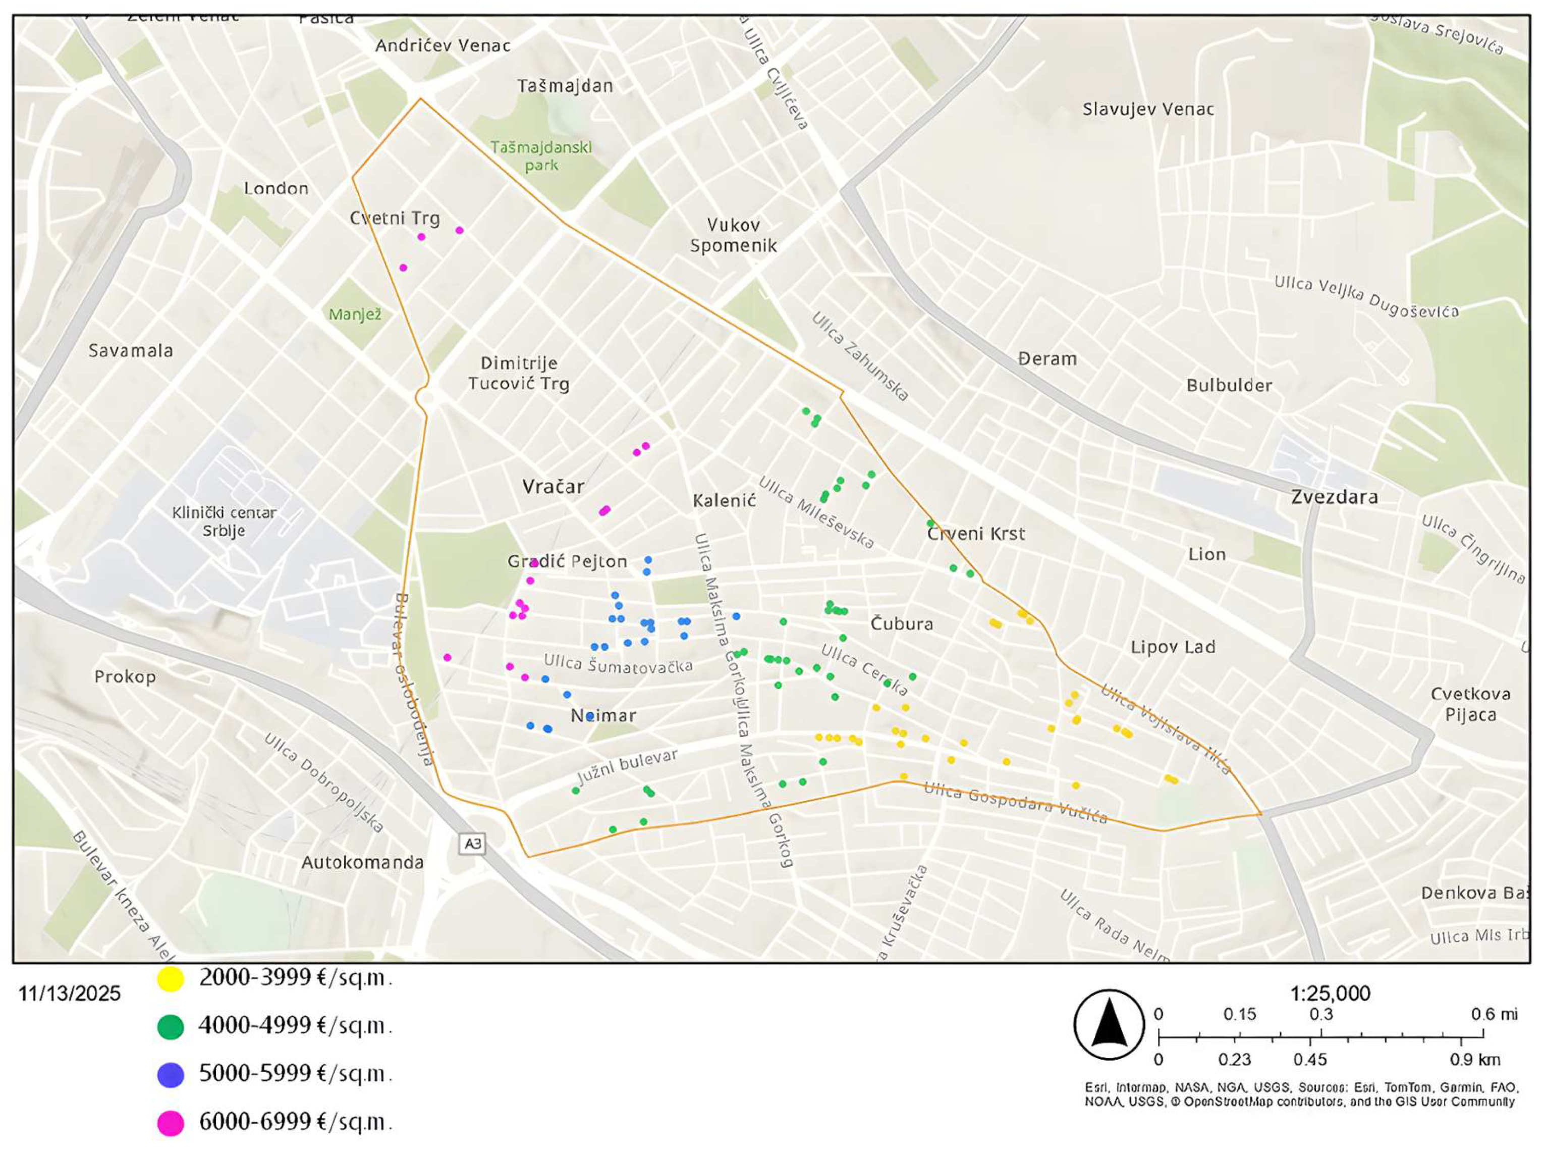
Task: Click the Autokomanda label
Action: [x=362, y=862]
